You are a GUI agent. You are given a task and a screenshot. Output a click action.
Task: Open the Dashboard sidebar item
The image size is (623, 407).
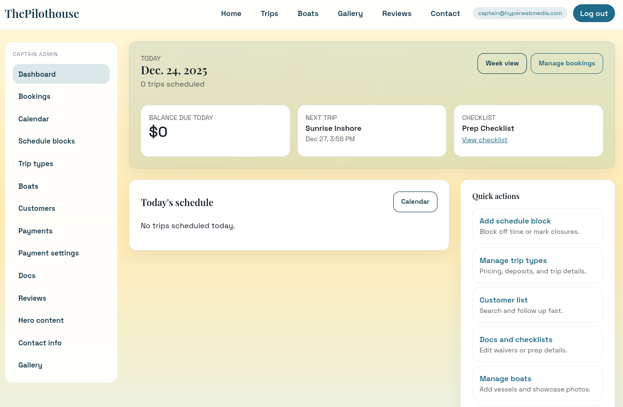(x=37, y=74)
